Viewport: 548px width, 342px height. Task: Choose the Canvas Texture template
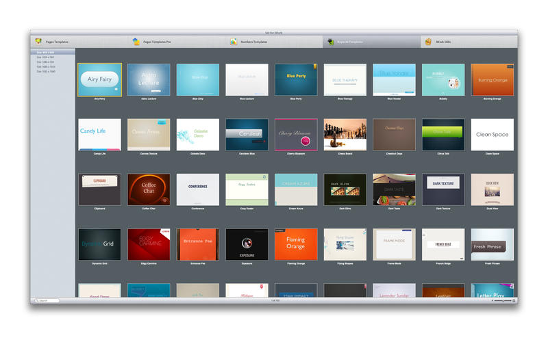(x=149, y=135)
